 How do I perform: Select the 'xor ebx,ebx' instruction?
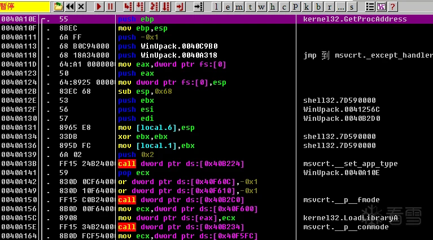tap(143, 137)
